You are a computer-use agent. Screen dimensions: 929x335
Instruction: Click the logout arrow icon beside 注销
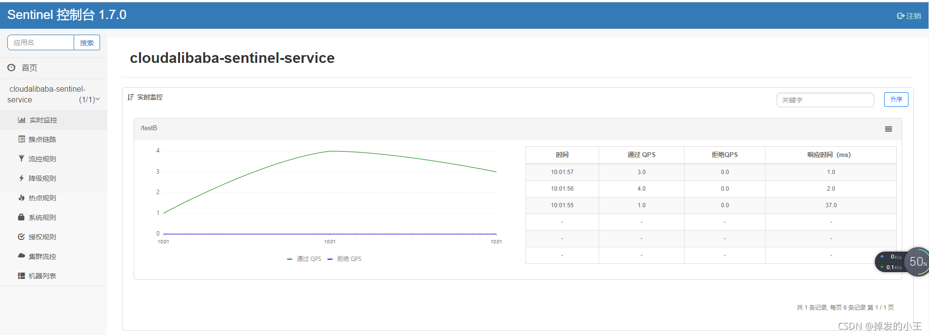901,16
